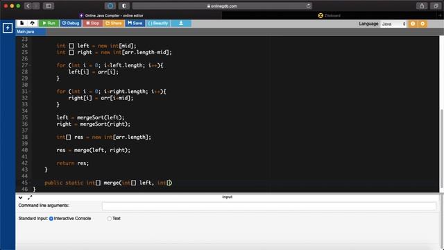
Task: Collapse the code fold at line 31
Action: (30, 92)
